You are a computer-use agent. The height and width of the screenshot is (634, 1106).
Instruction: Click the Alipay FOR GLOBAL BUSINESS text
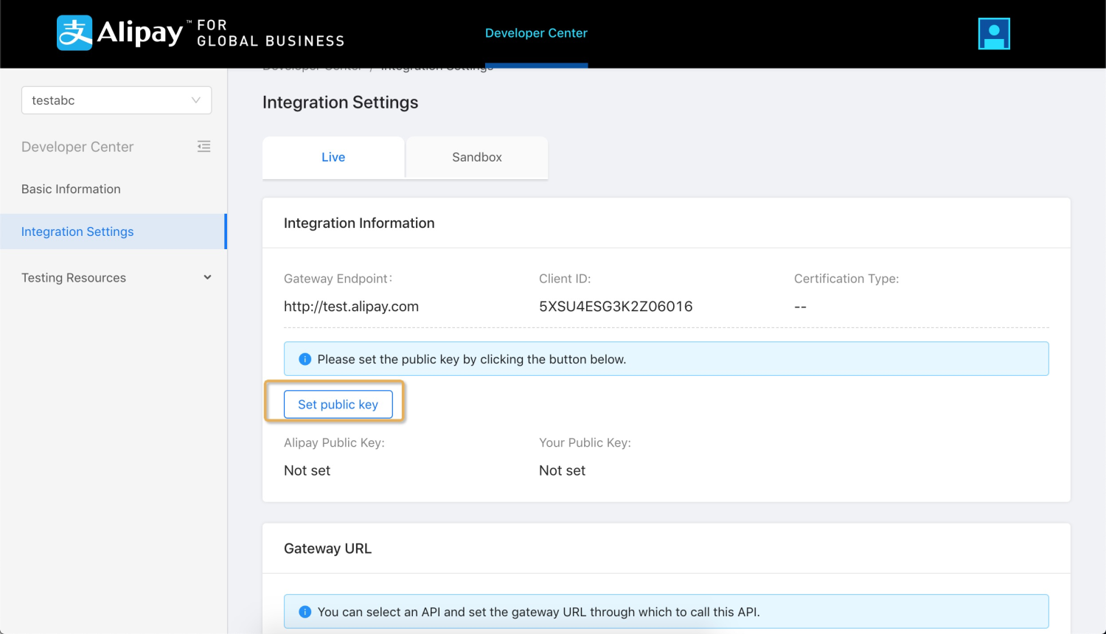[270, 33]
